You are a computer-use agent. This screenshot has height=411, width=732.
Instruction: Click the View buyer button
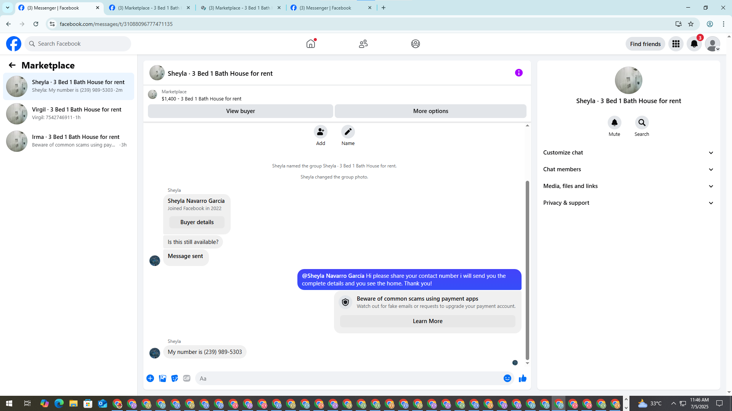point(240,111)
